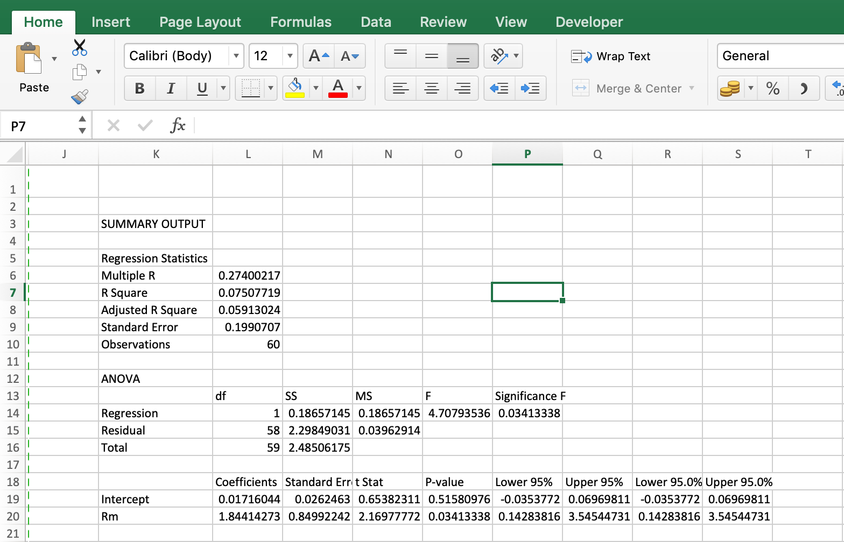
Task: Decrease font size with the smaller A icon
Action: pos(350,56)
